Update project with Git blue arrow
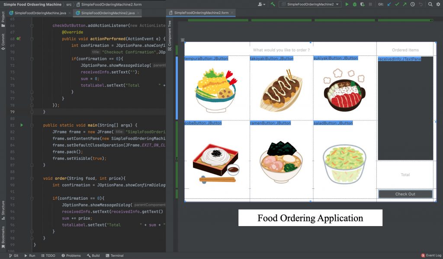This screenshot has width=443, height=259. pos(389,4)
